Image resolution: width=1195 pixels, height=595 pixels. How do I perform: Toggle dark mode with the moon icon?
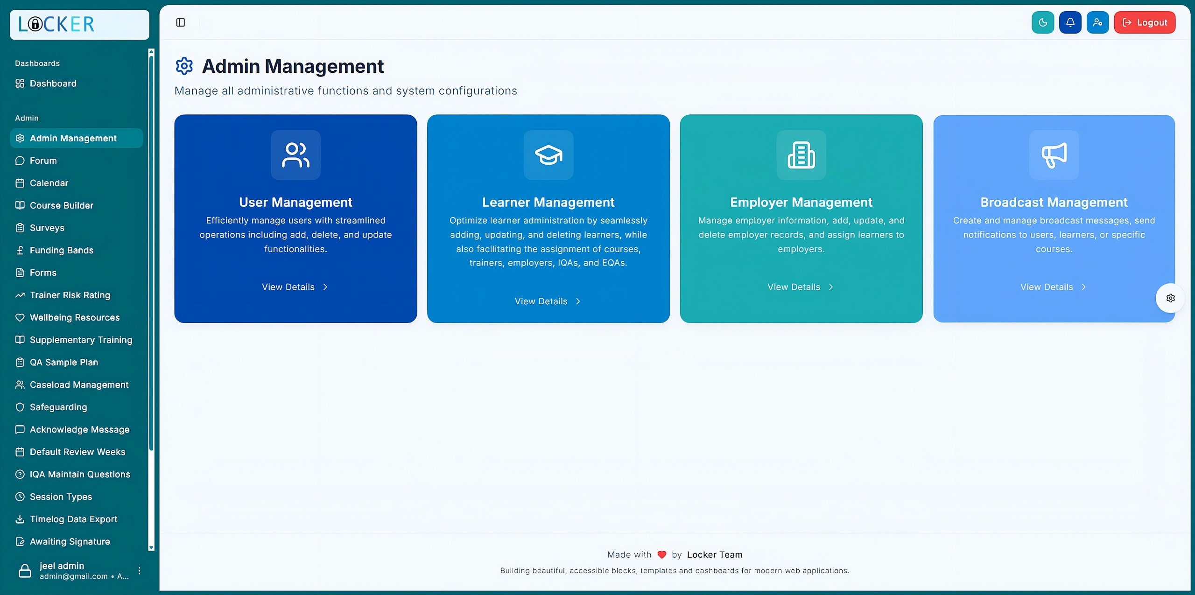(x=1042, y=22)
